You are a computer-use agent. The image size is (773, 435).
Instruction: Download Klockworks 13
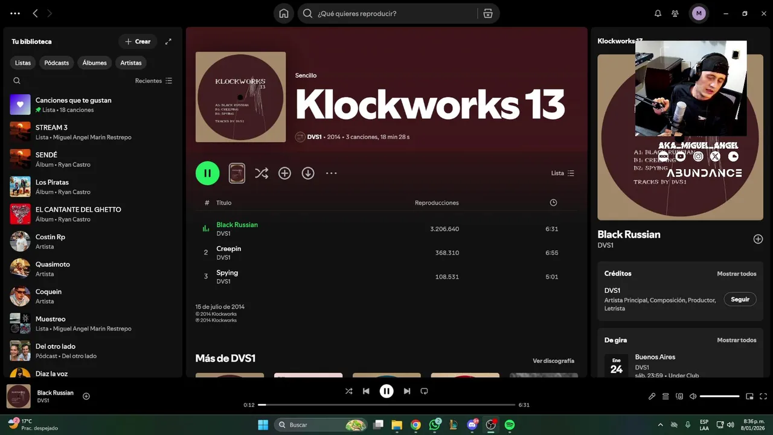308,173
